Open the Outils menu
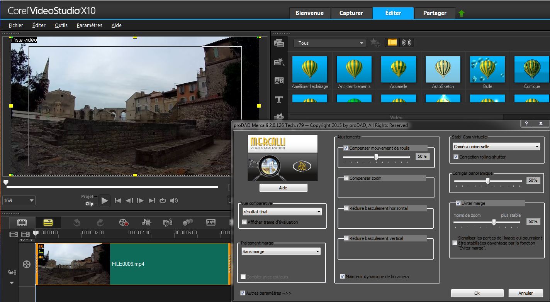550x302 pixels. [61, 25]
